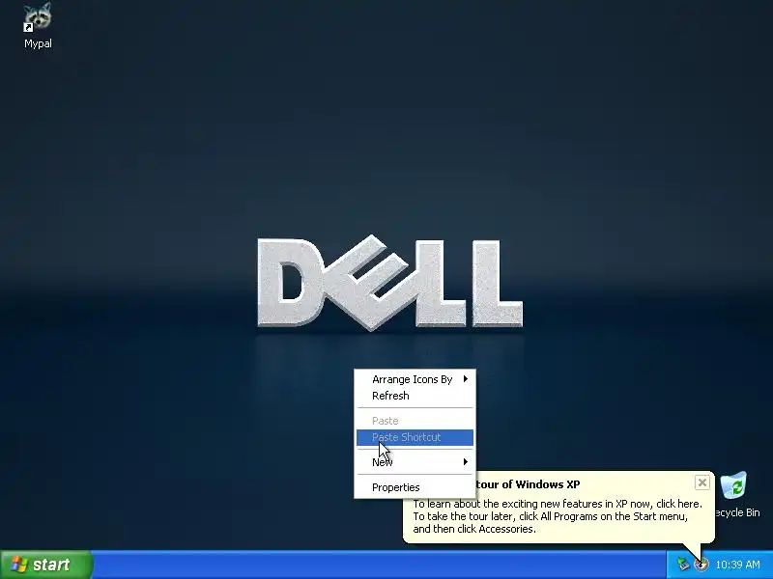Choose Refresh from the context menu
Image resolution: width=773 pixels, height=579 pixels.
pos(415,396)
